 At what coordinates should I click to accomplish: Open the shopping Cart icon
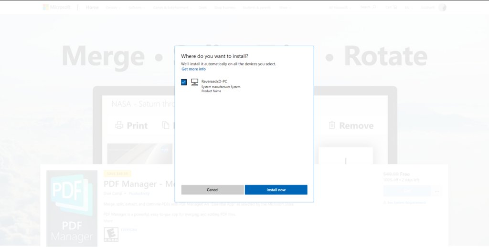tap(395, 7)
